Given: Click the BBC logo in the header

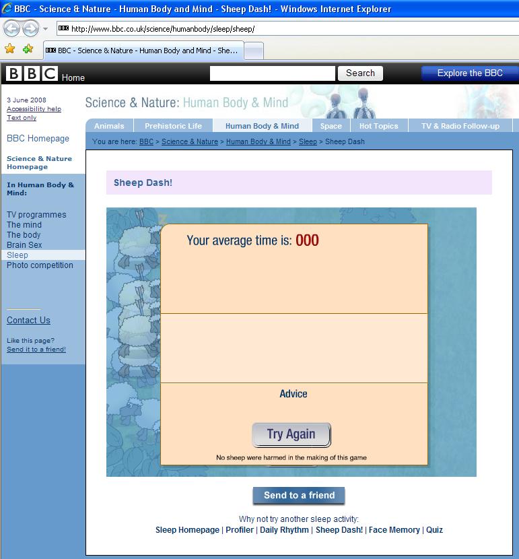Looking at the screenshot, I should [32, 73].
